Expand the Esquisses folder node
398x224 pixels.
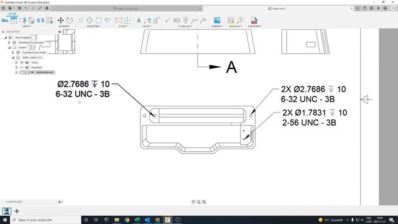pos(17,67)
